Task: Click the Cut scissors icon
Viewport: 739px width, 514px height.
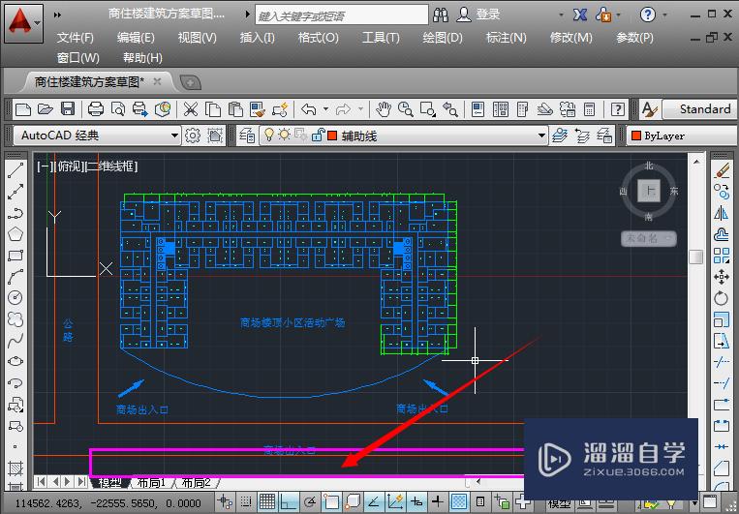Action: [x=191, y=109]
